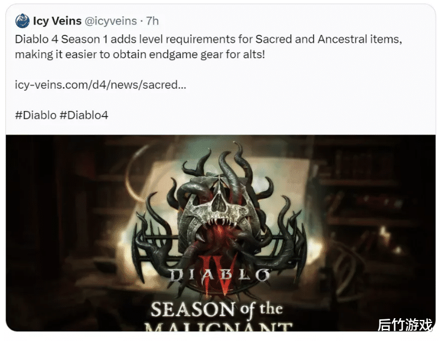Screen dimensions: 440x341
Task: Click the partially cut-off MALIGNANT text
Action: point(218,327)
